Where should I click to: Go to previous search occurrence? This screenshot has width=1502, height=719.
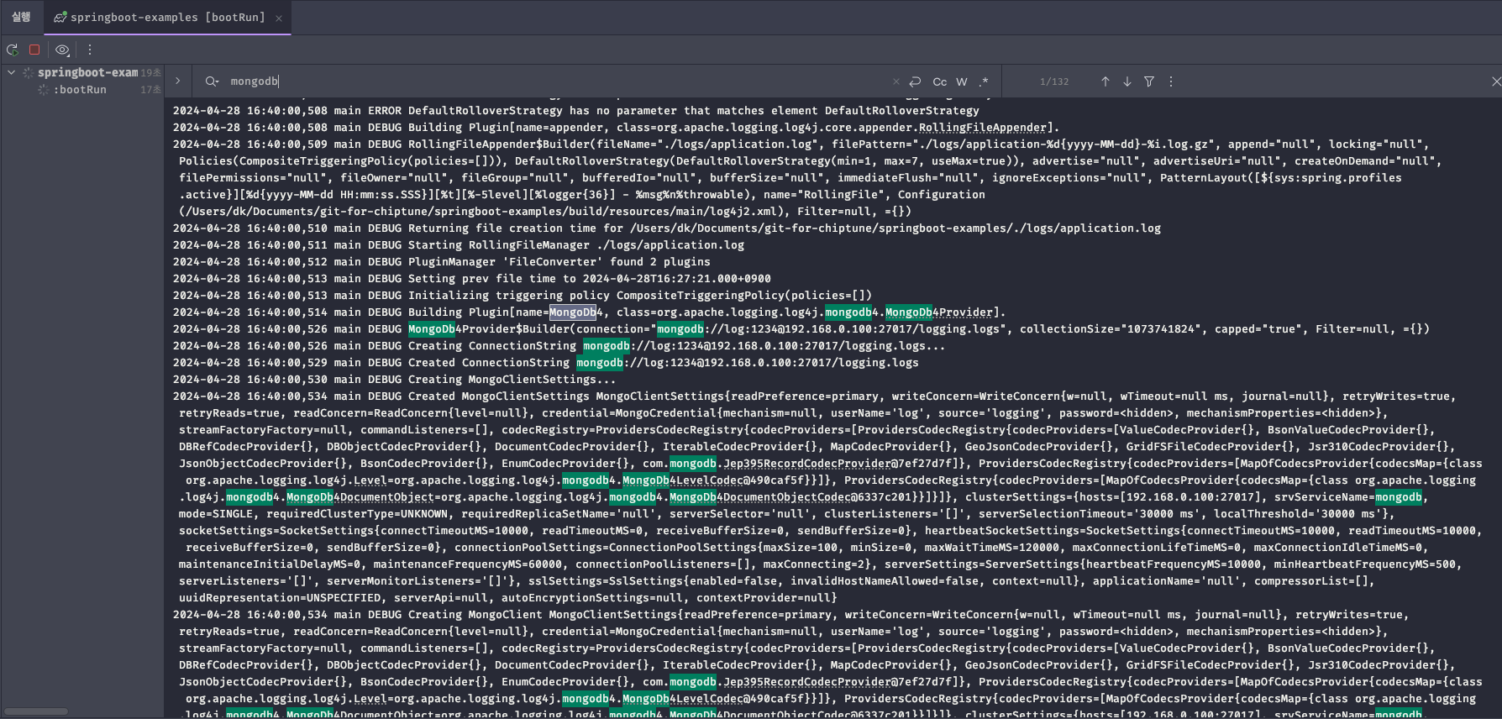pyautogui.click(x=1105, y=81)
